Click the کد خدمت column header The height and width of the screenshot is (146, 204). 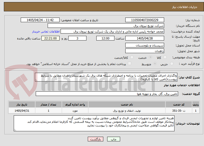tap(179, 104)
